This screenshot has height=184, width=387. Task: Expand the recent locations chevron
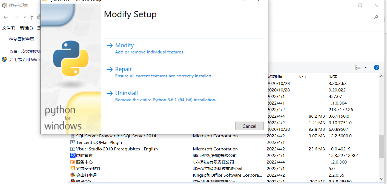[24, 17]
